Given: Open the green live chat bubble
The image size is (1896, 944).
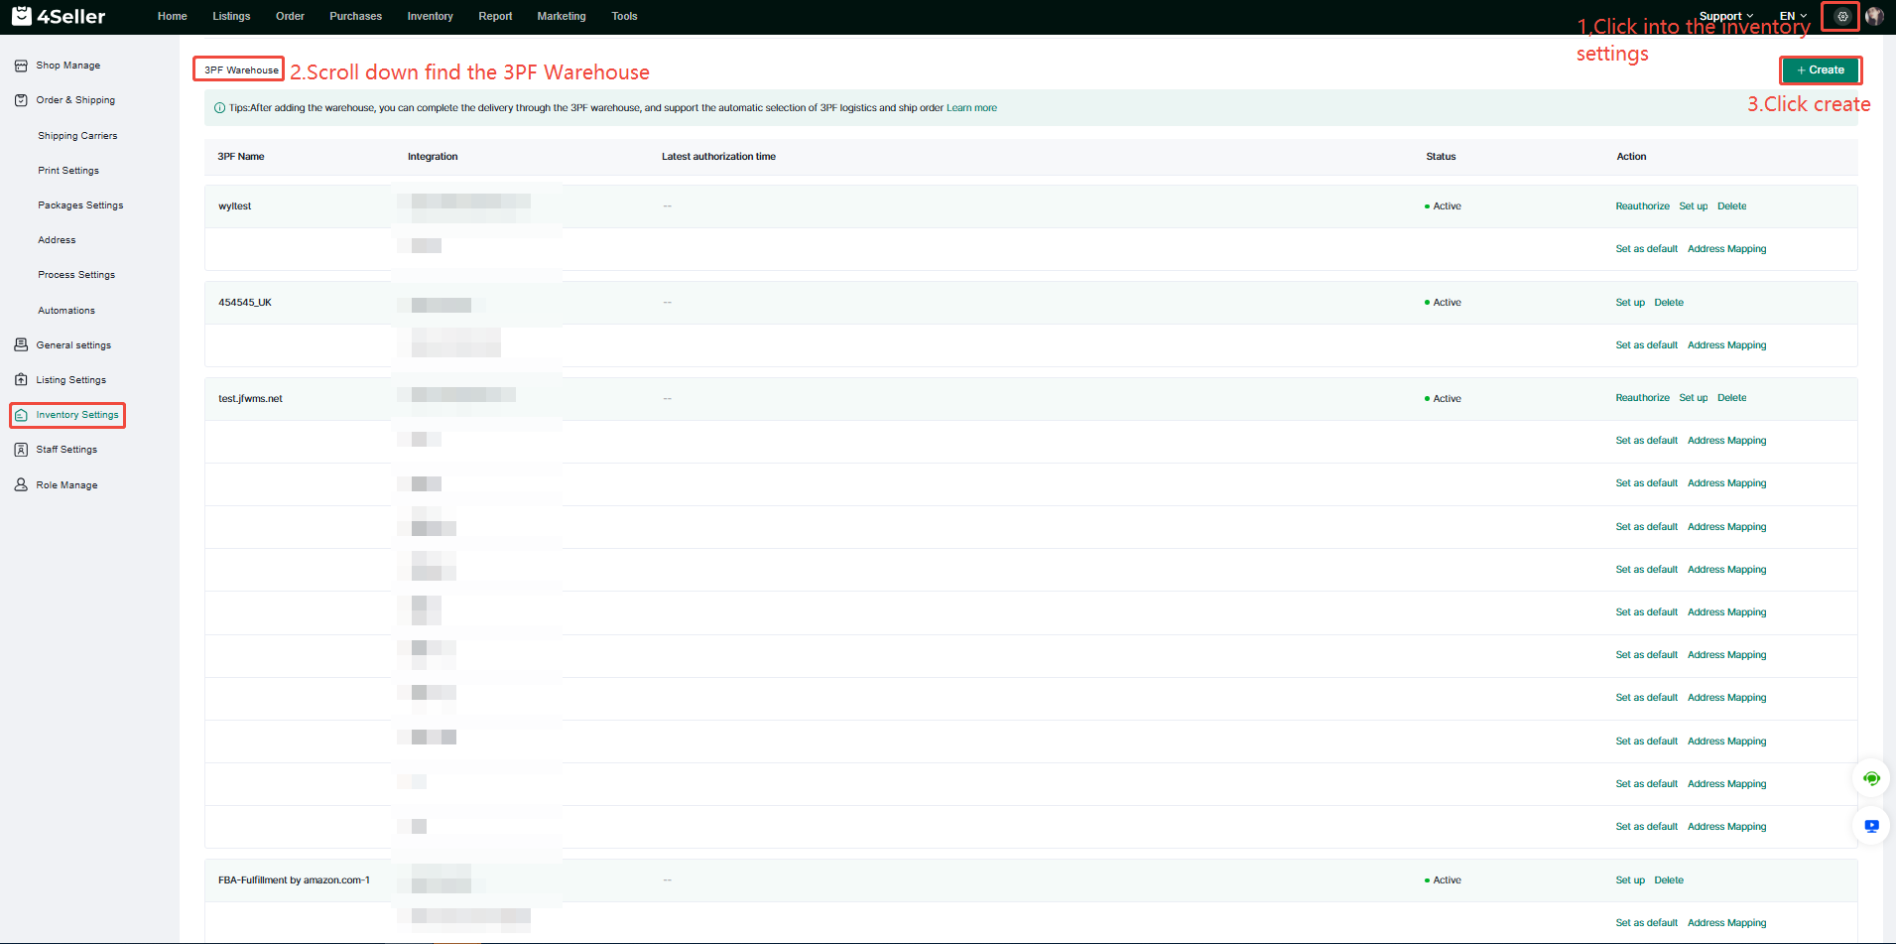Looking at the screenshot, I should point(1871,778).
